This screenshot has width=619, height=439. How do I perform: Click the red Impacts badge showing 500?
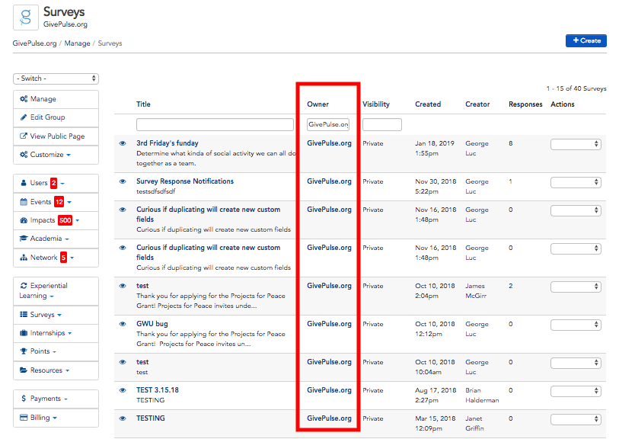[65, 220]
